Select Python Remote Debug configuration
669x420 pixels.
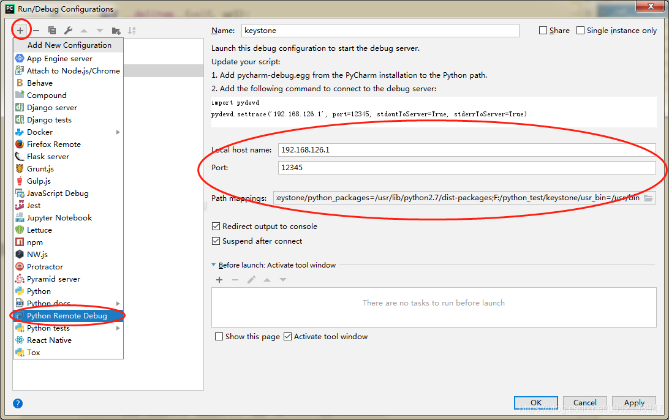(68, 316)
